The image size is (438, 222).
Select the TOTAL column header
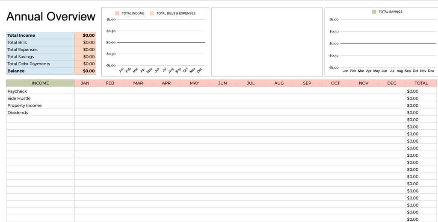click(421, 83)
